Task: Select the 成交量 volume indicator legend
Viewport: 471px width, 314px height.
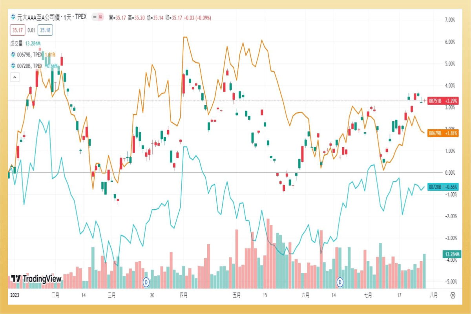Action: pyautogui.click(x=17, y=43)
